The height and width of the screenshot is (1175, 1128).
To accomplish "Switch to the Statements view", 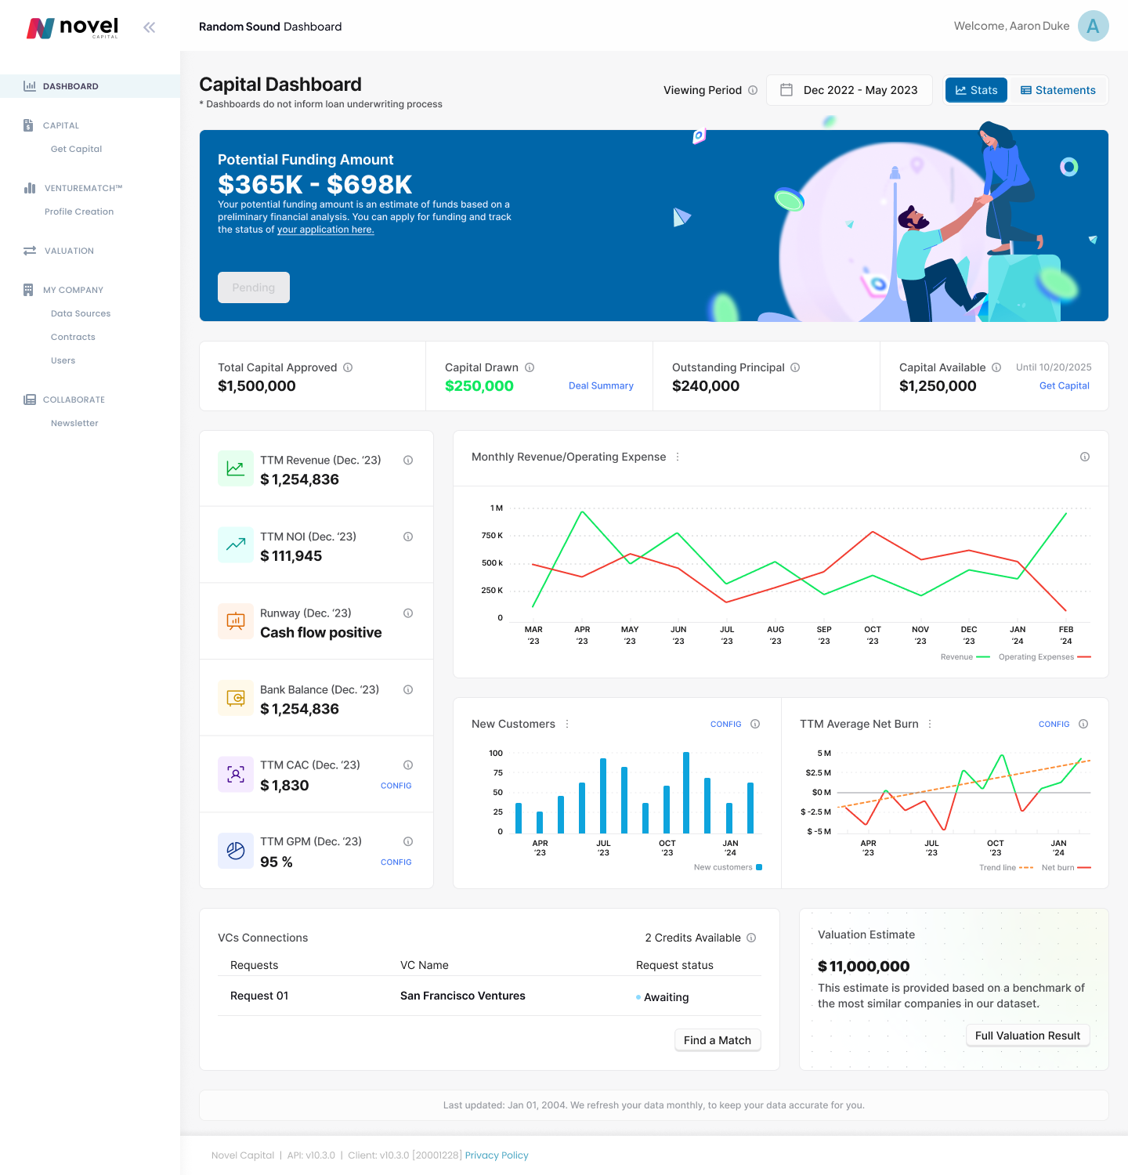I will (x=1058, y=89).
